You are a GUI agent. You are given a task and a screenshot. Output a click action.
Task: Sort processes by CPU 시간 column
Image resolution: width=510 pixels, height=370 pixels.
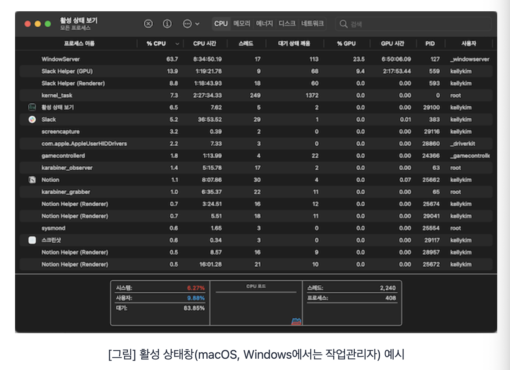pos(205,43)
